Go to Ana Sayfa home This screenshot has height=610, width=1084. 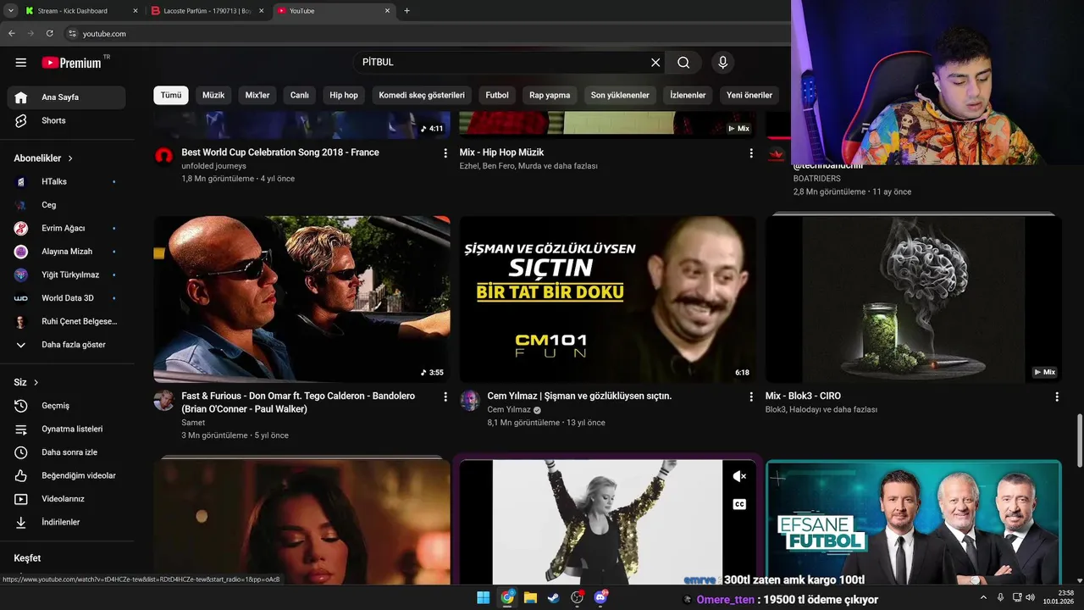pos(67,97)
